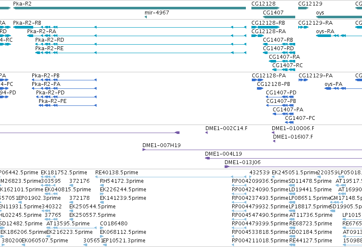This screenshot has height=247, width=362.
Task: Select transcript CG1407-RB
Action: pyautogui.click(x=279, y=44)
